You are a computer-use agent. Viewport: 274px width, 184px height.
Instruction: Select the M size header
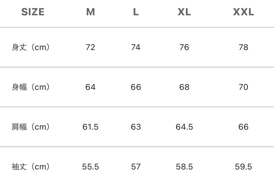pyautogui.click(x=90, y=12)
